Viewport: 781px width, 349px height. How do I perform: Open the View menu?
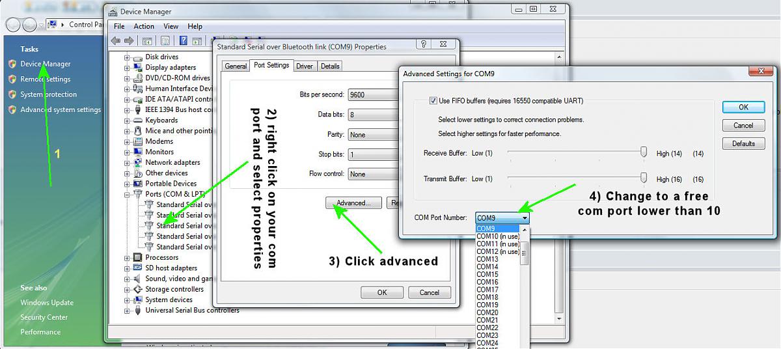pos(171,27)
